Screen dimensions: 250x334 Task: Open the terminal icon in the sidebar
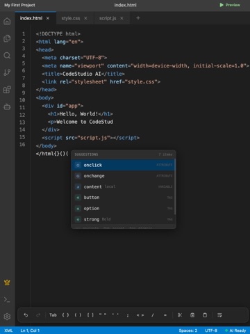point(7,299)
